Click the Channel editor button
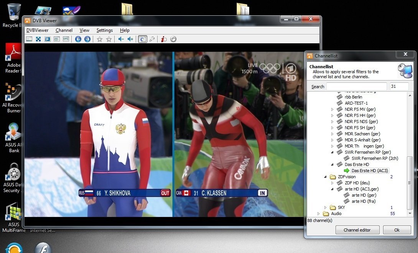The height and width of the screenshot is (253, 418). (357, 230)
